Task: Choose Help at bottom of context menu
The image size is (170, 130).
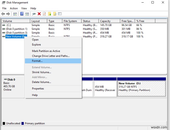Action: (53, 95)
